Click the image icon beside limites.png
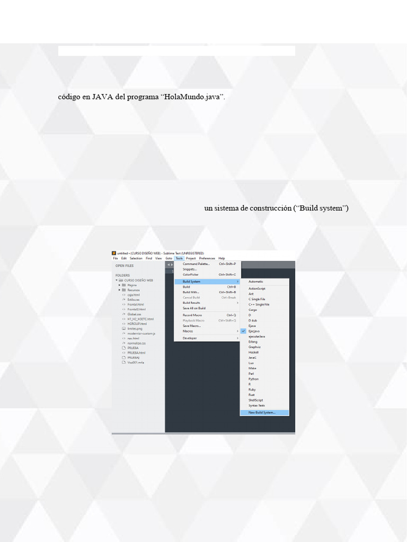This screenshot has height=542, width=407. (x=123, y=329)
